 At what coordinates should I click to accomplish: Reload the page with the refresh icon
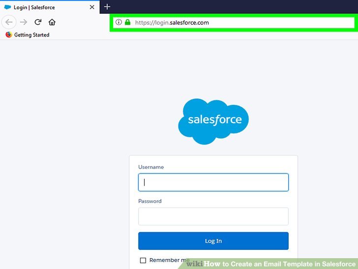coord(38,22)
